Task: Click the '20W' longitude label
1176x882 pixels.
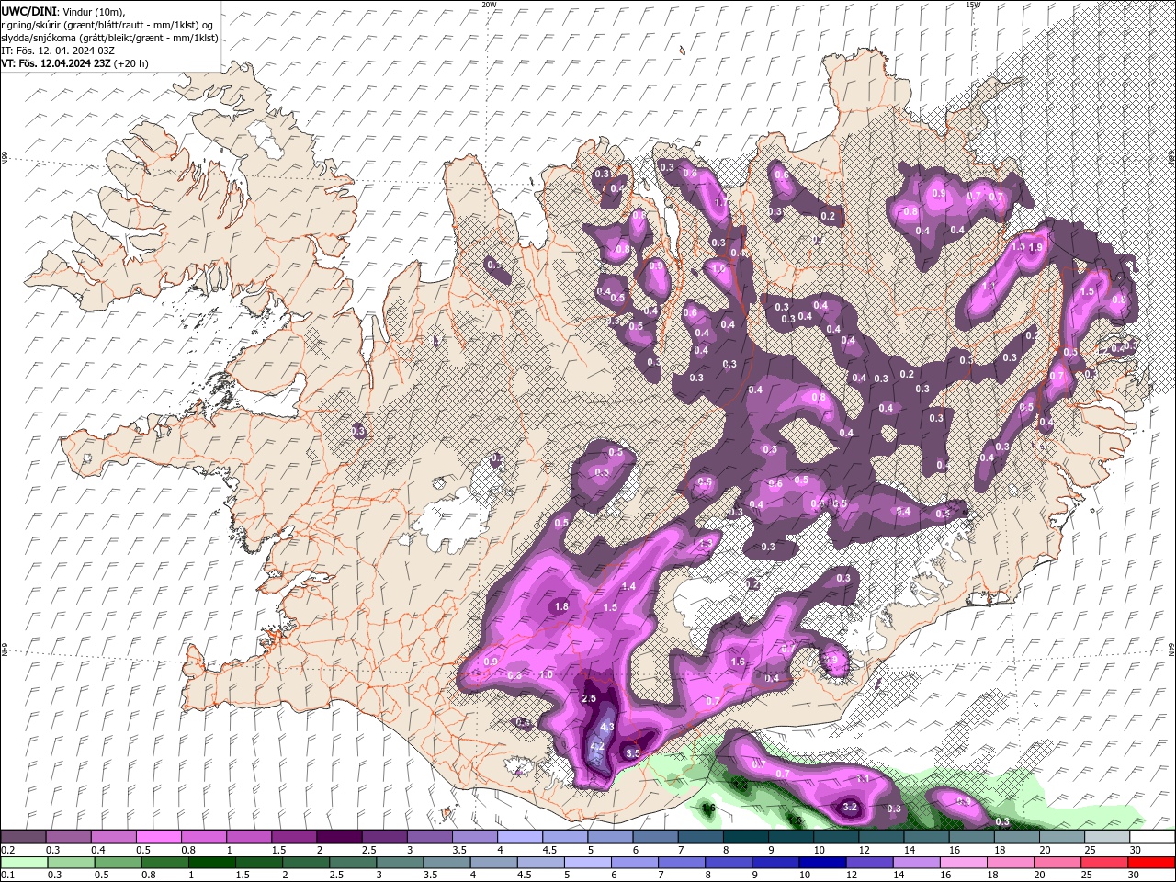Action: [x=489, y=5]
